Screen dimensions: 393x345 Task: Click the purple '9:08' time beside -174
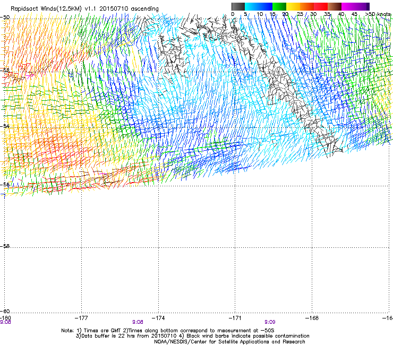[x=138, y=322]
